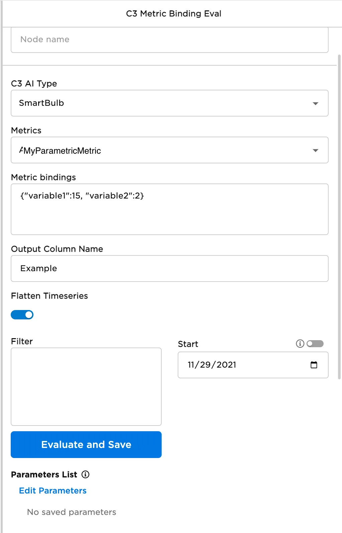Viewport: 342px width, 533px height.
Task: Click the Parameters List info icon
Action: 86,474
